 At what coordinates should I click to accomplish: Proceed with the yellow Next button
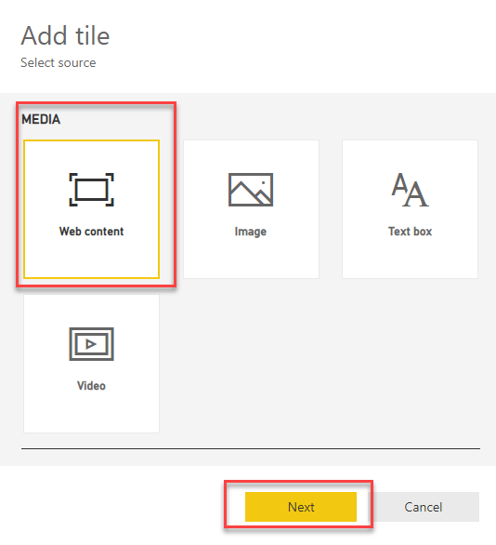(x=301, y=507)
